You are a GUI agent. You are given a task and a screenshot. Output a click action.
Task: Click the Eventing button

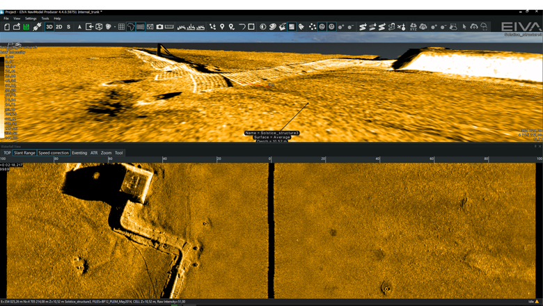[x=79, y=153]
